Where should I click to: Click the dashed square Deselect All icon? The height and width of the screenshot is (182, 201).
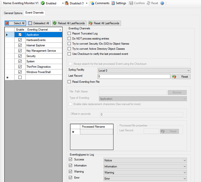point(30,23)
